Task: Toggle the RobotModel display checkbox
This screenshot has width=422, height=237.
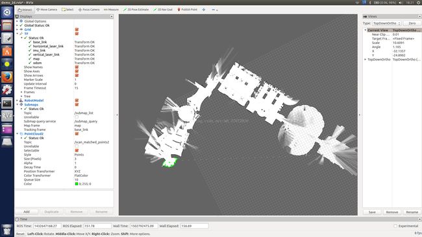Action: click(77, 100)
